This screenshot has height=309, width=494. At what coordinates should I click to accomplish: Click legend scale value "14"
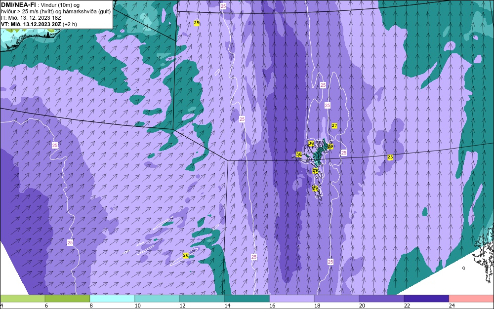[x=227, y=306]
